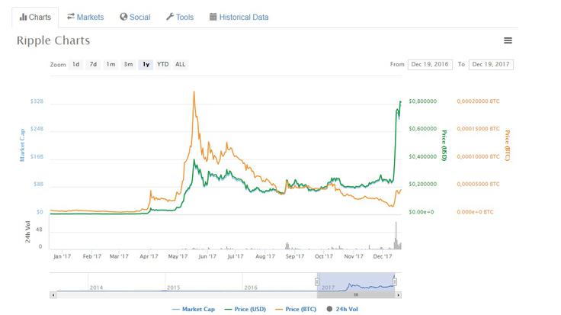Toggle the Price (BTC) series in legend
This screenshot has width=561, height=315.
[x=296, y=309]
